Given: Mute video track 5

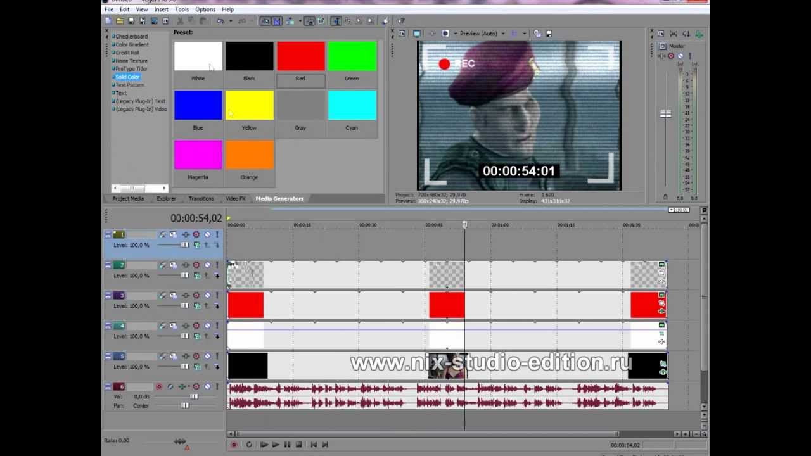Looking at the screenshot, I should [x=207, y=356].
